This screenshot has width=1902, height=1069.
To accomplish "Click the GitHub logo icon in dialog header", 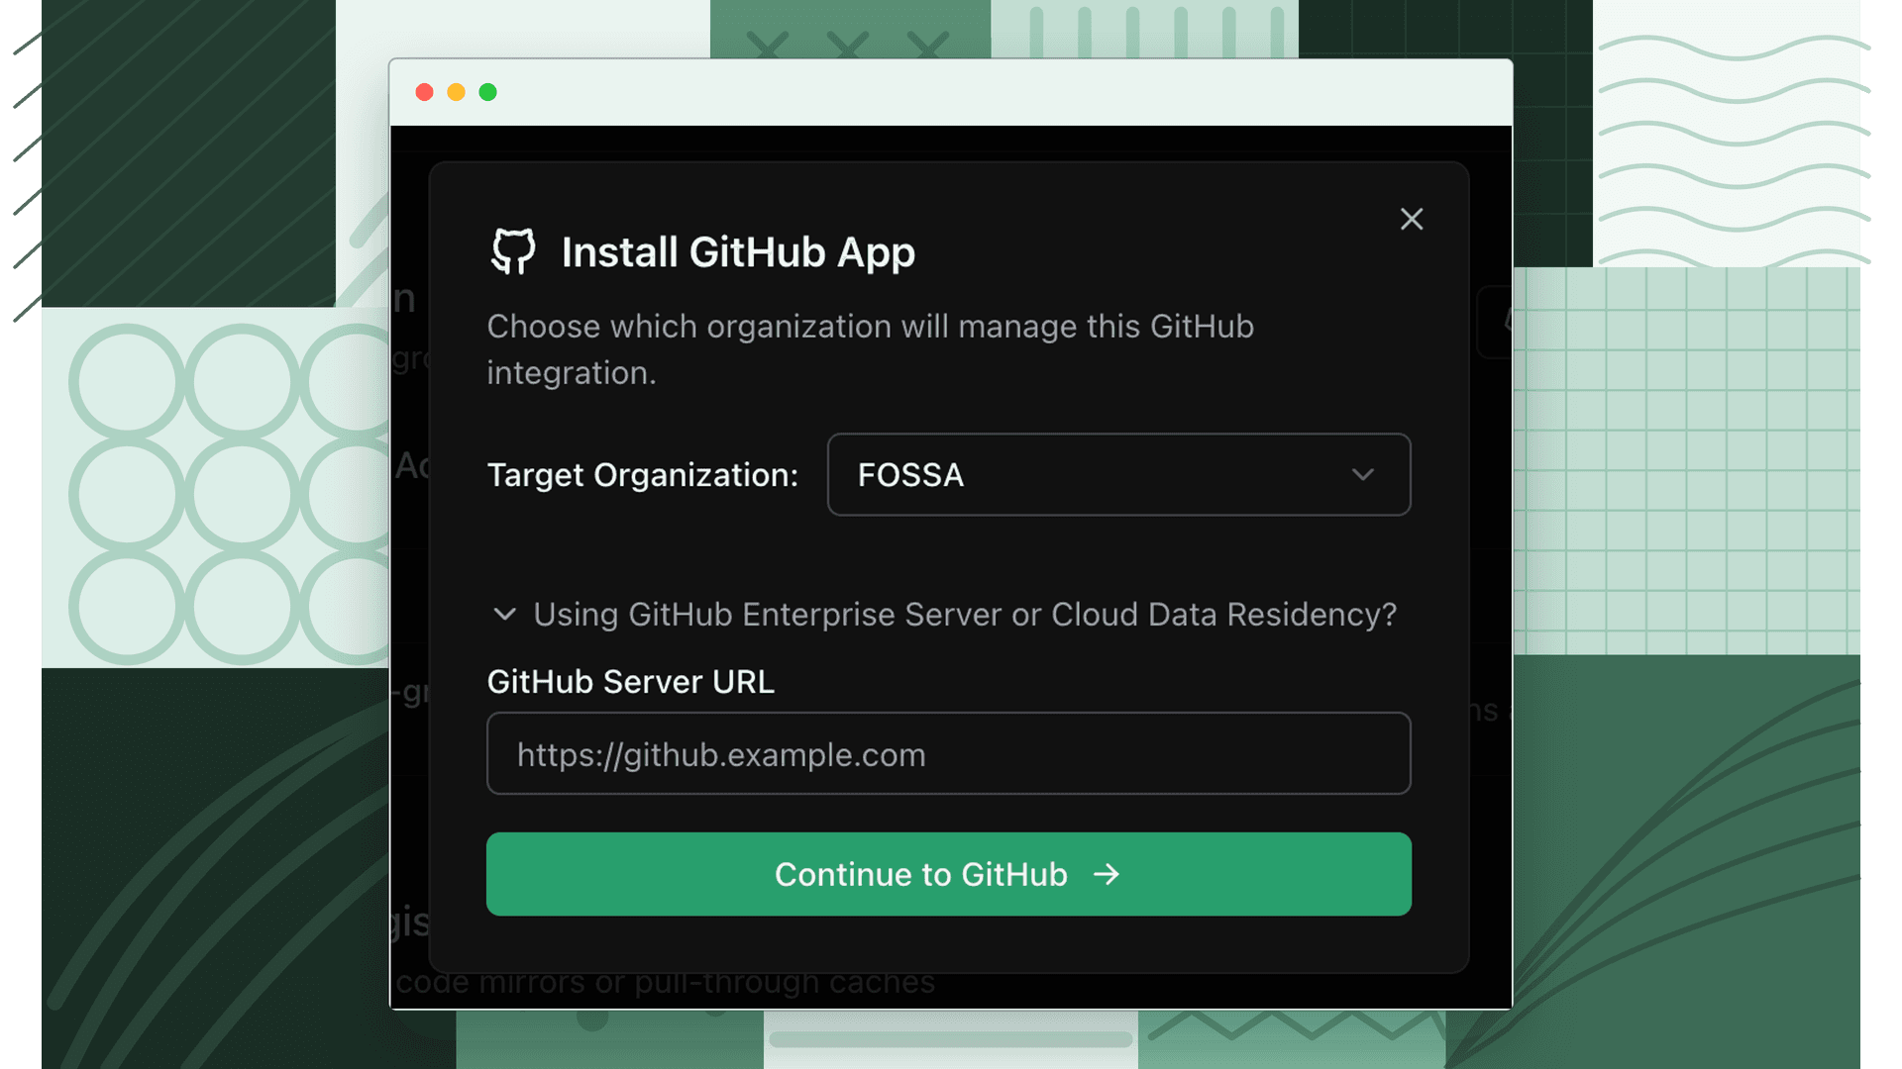I will 513,251.
